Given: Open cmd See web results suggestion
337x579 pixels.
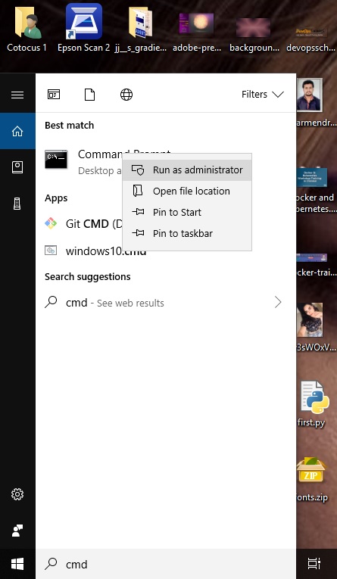Looking at the screenshot, I should 166,303.
